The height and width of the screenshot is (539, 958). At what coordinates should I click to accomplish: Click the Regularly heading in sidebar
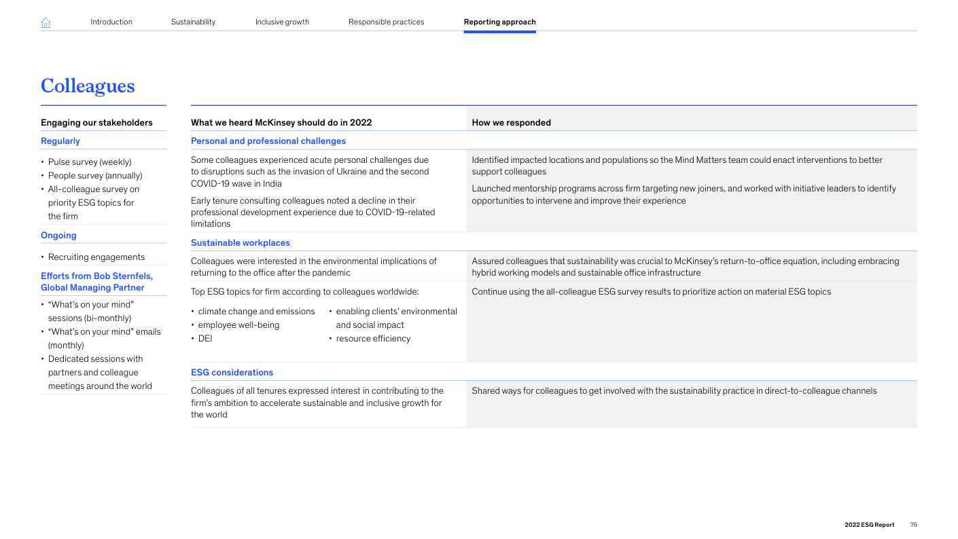(60, 141)
